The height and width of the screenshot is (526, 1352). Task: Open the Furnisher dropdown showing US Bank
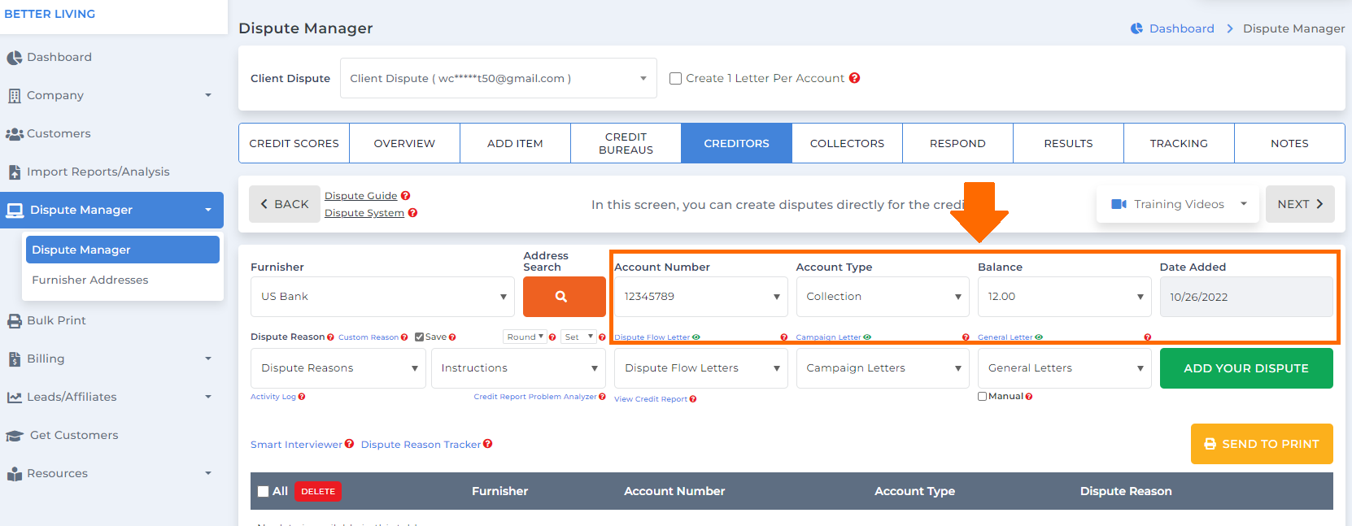pos(382,297)
